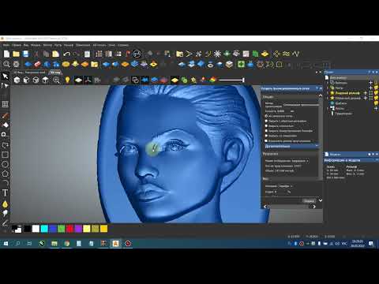Click the Windows Start button
The height and width of the screenshot is (284, 379).
point(6,244)
